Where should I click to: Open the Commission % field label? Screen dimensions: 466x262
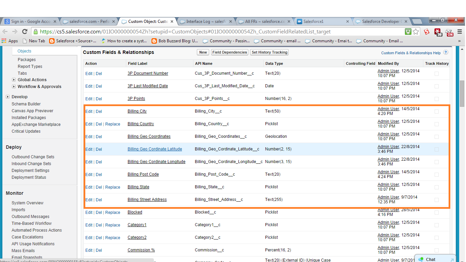(x=141, y=250)
